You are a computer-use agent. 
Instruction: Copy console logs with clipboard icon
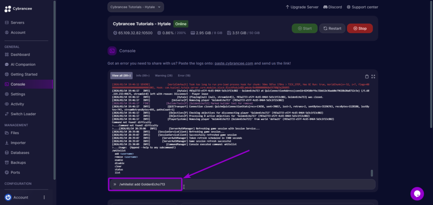(367, 76)
